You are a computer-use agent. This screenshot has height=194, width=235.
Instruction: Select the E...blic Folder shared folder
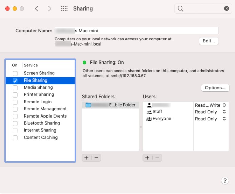click(x=111, y=105)
